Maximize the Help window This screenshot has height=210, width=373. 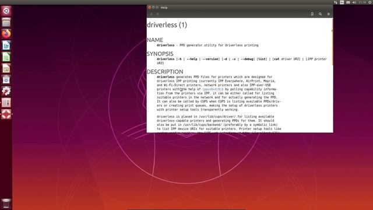(157, 8)
